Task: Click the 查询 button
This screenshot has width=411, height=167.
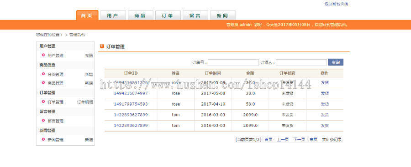Action: [x=336, y=62]
